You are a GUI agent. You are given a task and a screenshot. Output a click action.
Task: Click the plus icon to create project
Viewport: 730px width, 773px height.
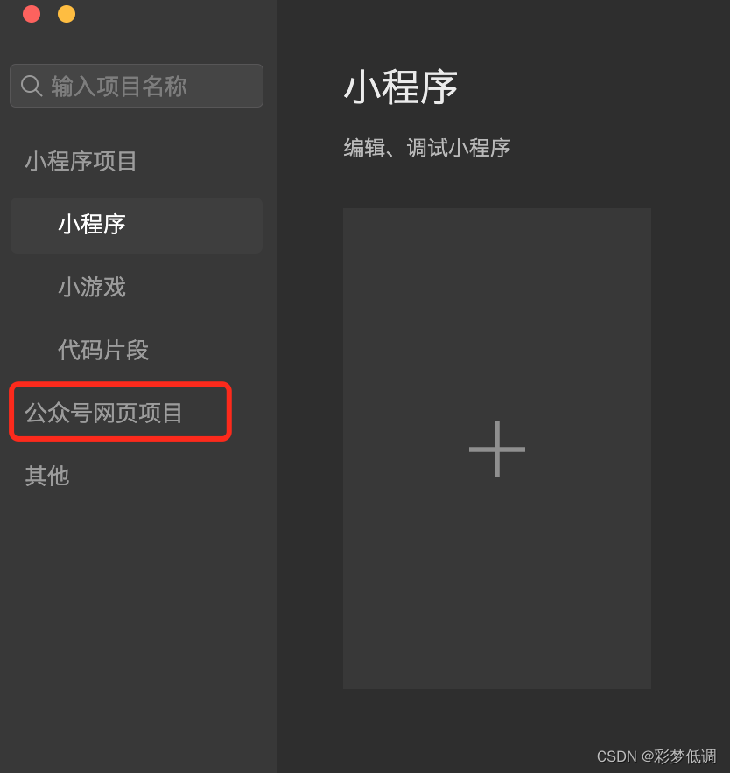tap(496, 449)
